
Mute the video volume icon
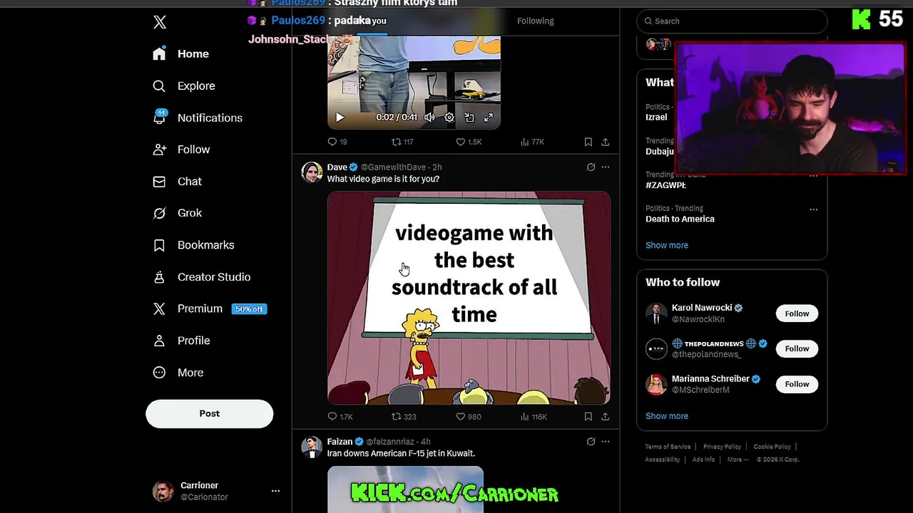[429, 118]
